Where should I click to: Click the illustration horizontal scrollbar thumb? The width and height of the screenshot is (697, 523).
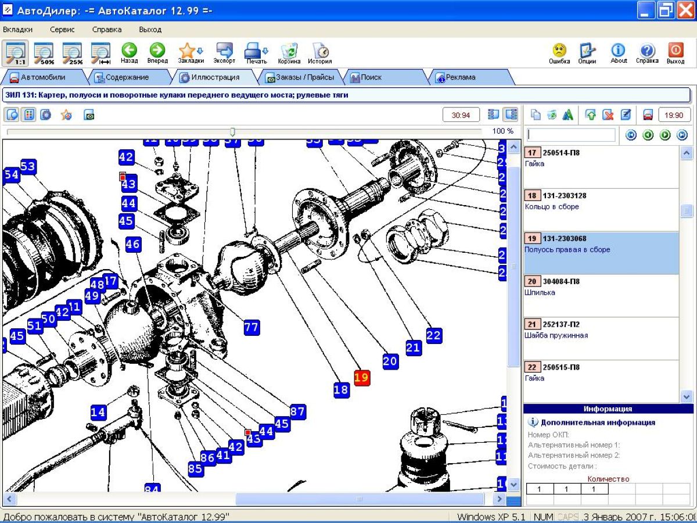tap(359, 499)
